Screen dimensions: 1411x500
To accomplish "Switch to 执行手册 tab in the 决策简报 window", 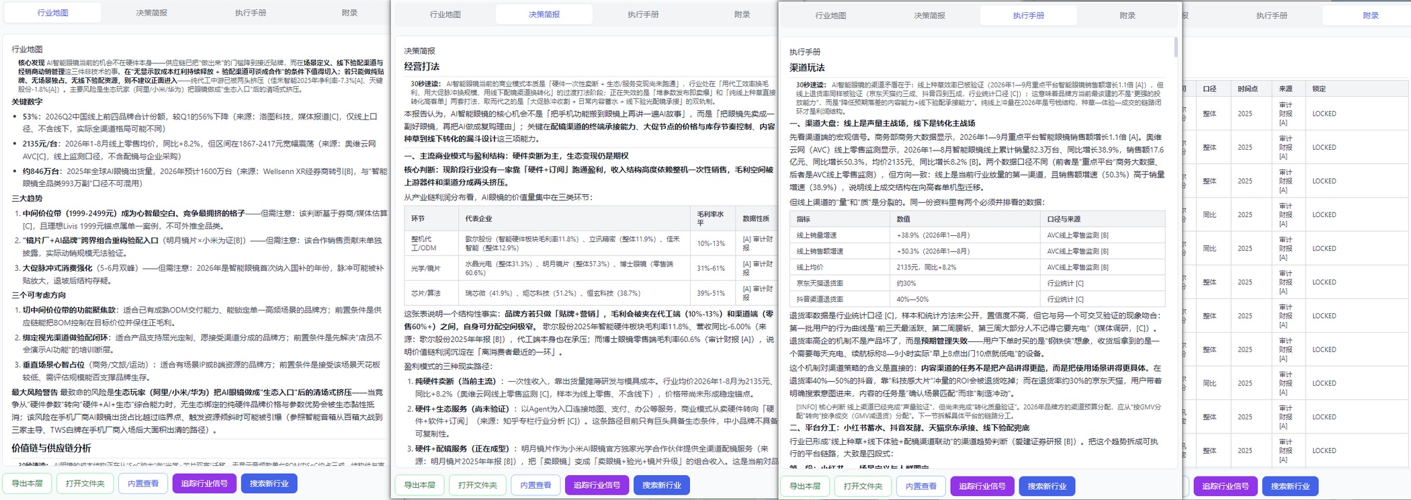I will pos(643,14).
